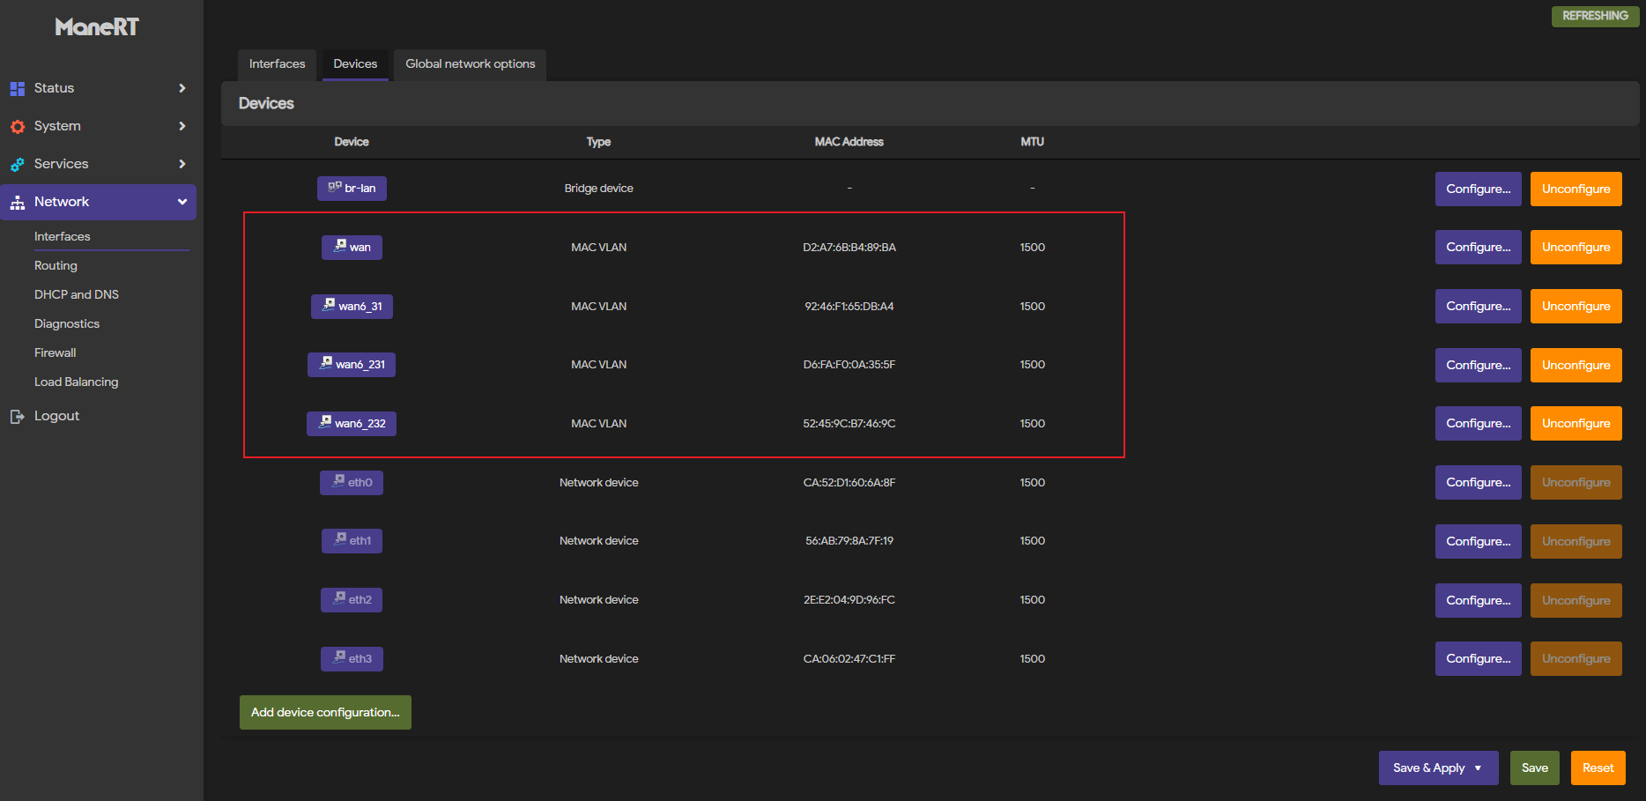Click the br-lan bridge device badge
The height and width of the screenshot is (801, 1646).
352,188
